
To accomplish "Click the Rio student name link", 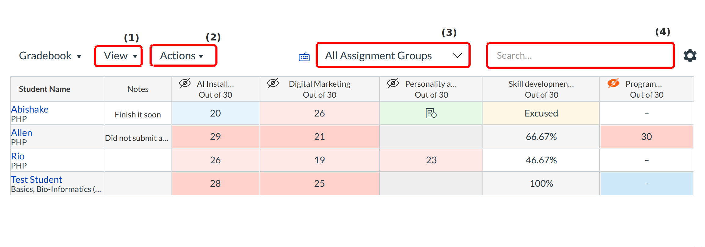I will point(18,156).
